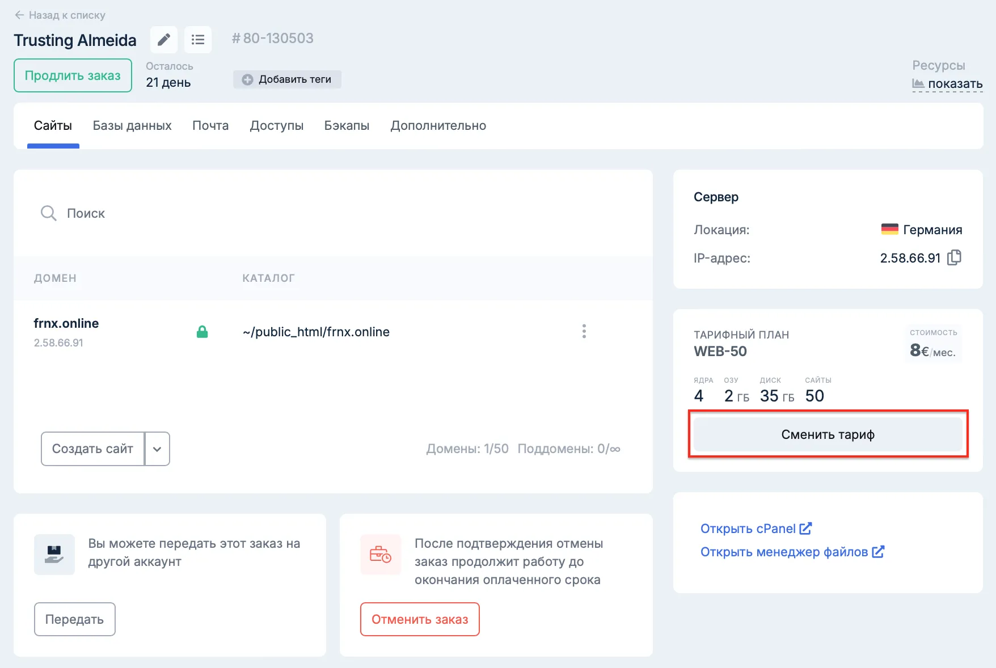This screenshot has width=996, height=668.
Task: Click the external link icon next to менеджер файлов
Action: 878,552
